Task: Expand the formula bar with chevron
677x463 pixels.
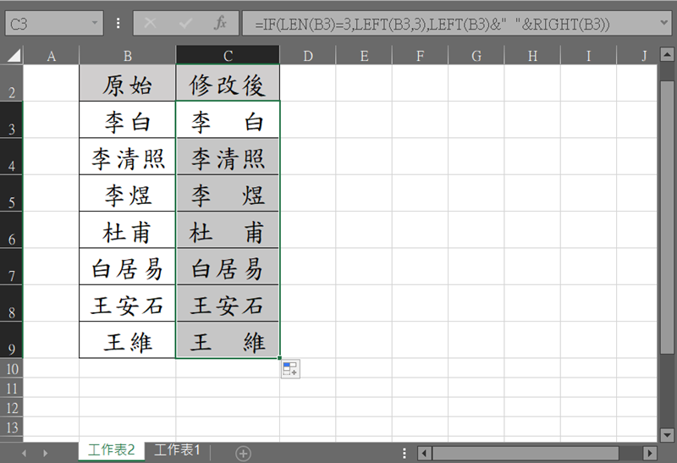Action: point(664,22)
